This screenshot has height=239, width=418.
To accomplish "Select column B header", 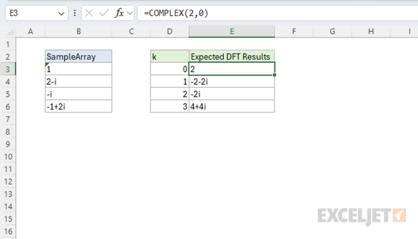I will pyautogui.click(x=78, y=32).
